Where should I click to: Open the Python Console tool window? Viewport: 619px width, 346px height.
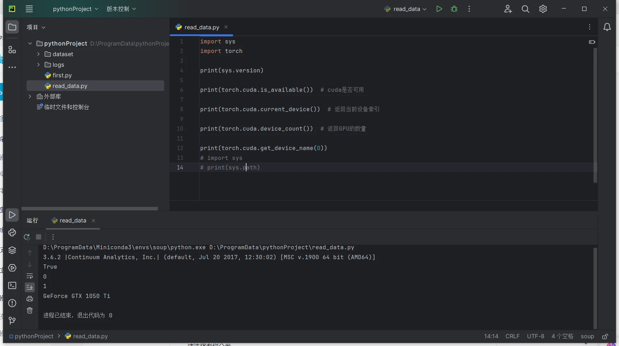[x=12, y=233]
